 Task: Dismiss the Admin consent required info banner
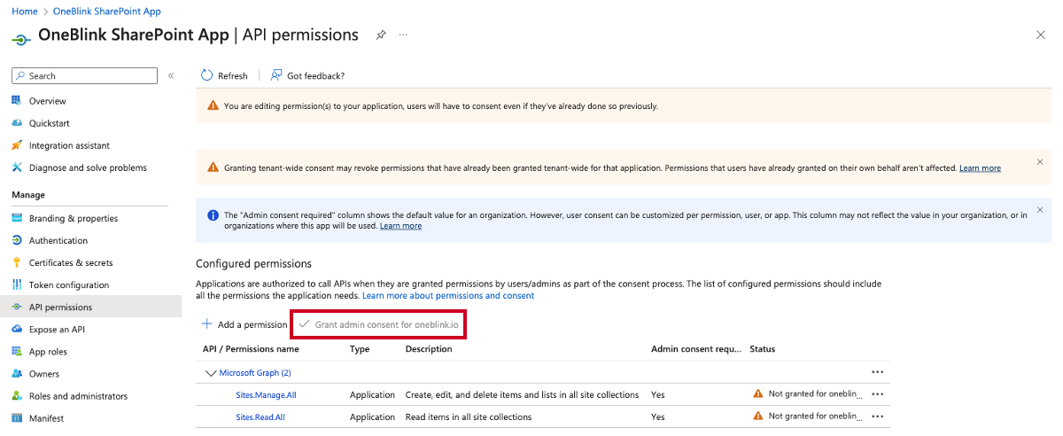tap(1040, 210)
